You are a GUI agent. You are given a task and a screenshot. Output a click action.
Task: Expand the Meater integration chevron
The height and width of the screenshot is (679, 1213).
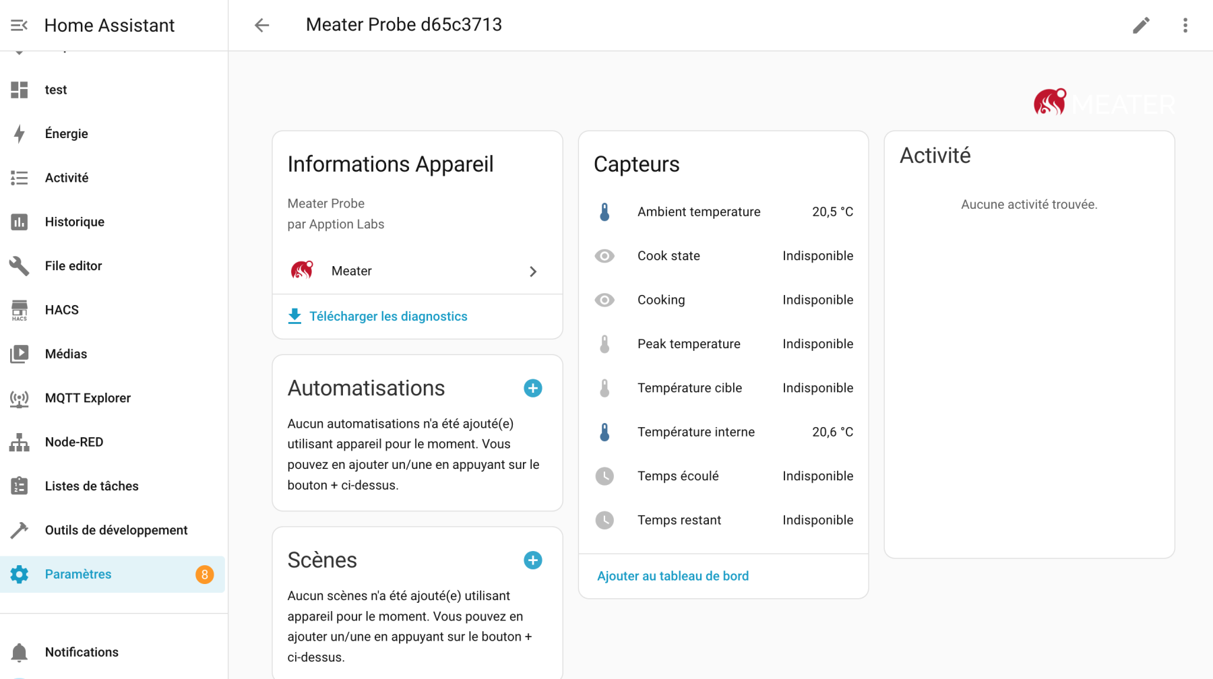click(532, 271)
